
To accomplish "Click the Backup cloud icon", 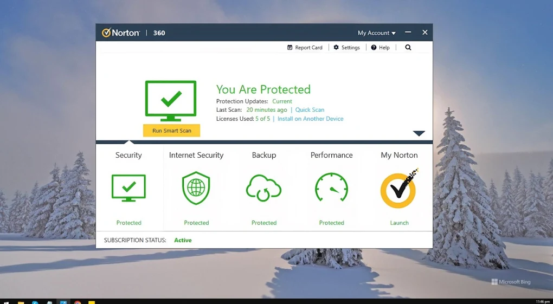I will (264, 188).
